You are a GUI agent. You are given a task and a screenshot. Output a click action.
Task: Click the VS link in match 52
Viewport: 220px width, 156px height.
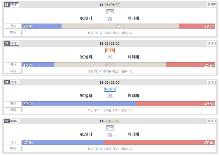[110, 18]
